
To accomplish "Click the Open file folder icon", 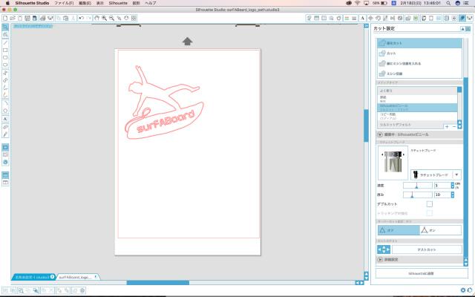I will pyautogui.click(x=13, y=18).
